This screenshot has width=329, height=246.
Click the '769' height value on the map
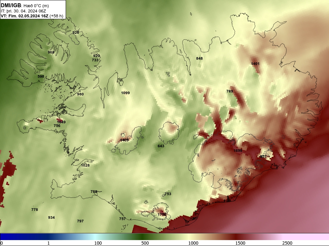pos(230,91)
